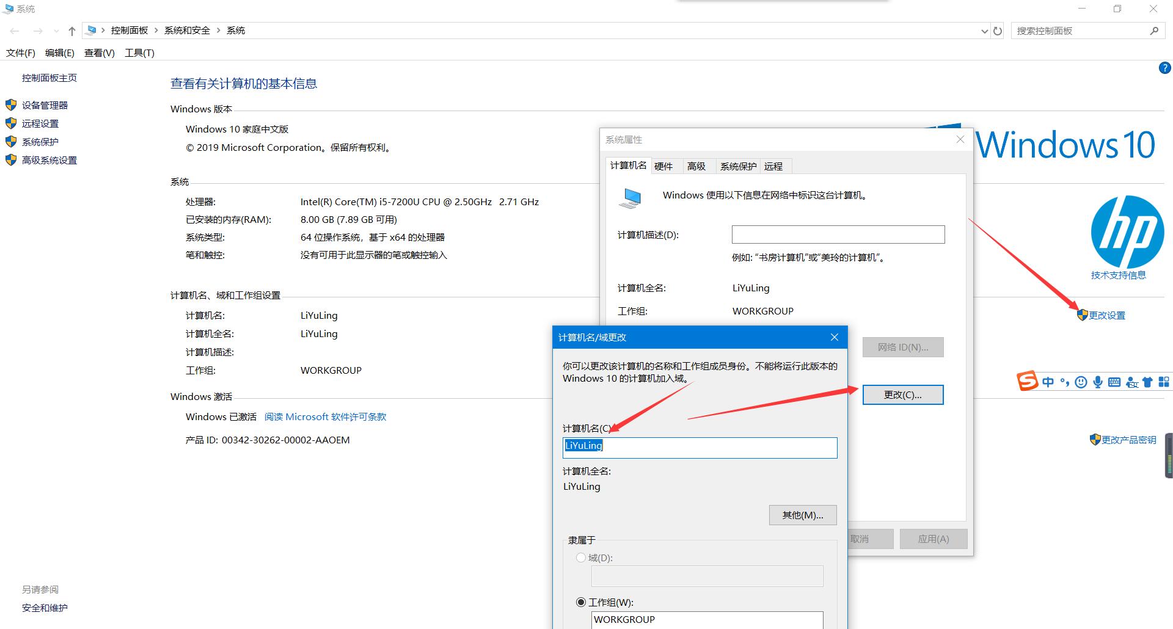Screen dimensions: 1173x629
Task: Click the 应用(A) button in System Properties
Action: (x=934, y=539)
